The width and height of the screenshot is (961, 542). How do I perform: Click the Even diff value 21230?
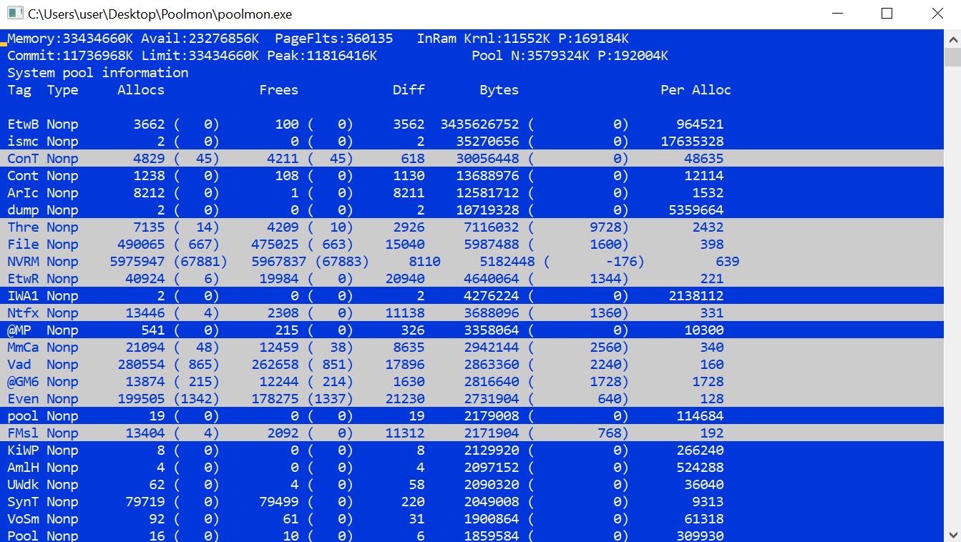[404, 399]
